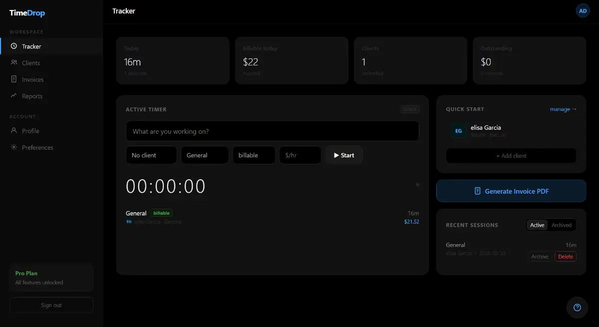Open the billable type dropdown

254,155
